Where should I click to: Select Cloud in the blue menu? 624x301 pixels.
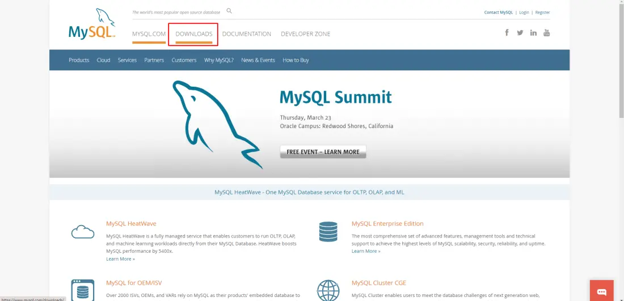coord(103,60)
